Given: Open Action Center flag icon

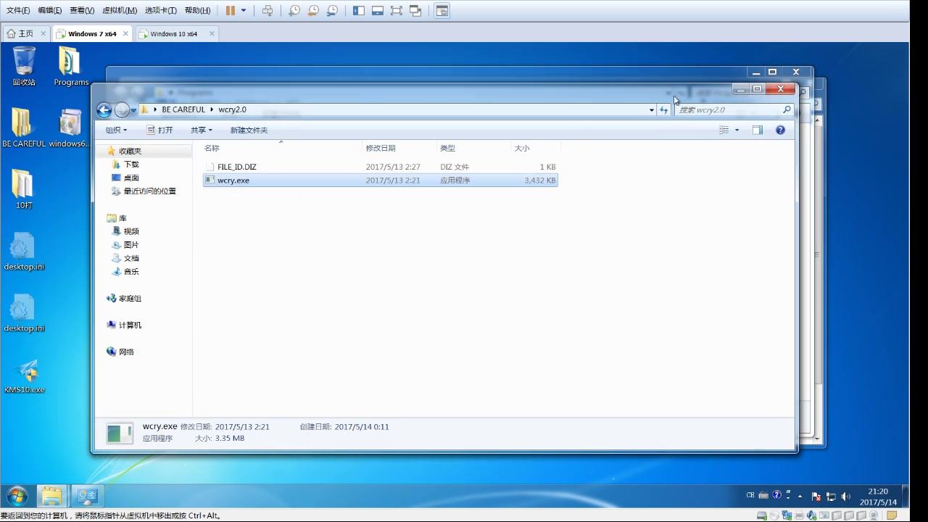Looking at the screenshot, I should (816, 496).
